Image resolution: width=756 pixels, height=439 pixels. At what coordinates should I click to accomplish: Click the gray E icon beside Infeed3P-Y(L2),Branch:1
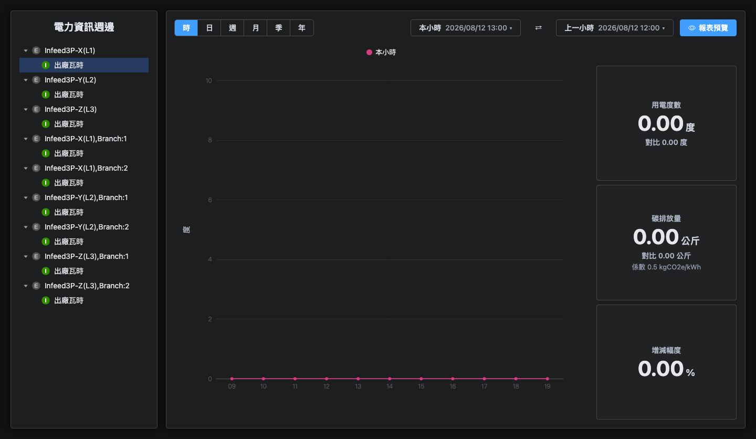[x=36, y=197]
